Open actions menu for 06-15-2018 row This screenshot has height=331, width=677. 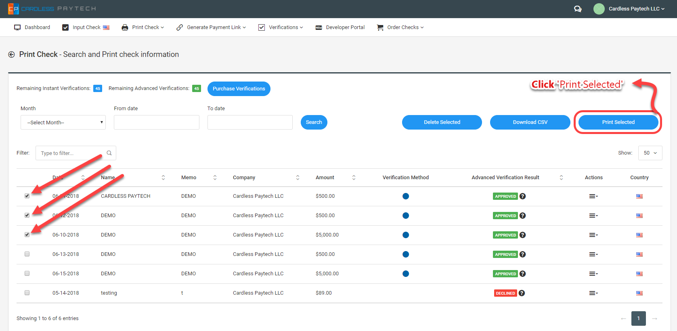coord(593,274)
